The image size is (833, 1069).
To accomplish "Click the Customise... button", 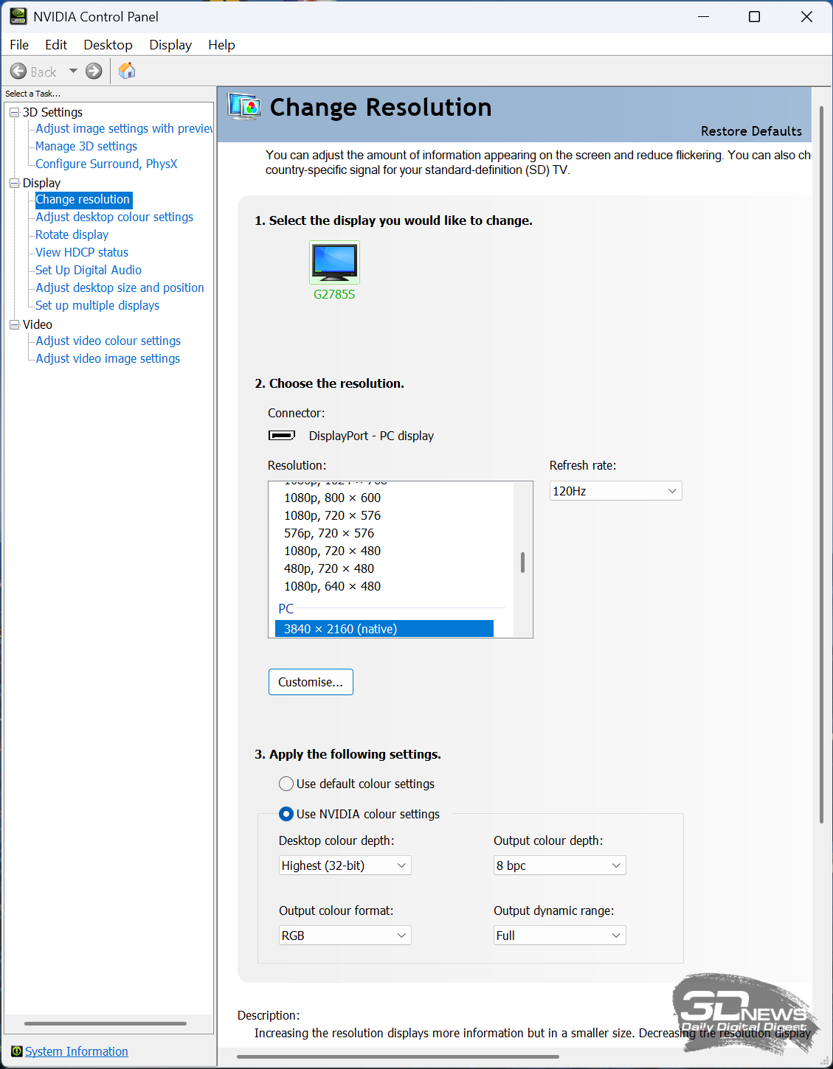I will tap(311, 682).
